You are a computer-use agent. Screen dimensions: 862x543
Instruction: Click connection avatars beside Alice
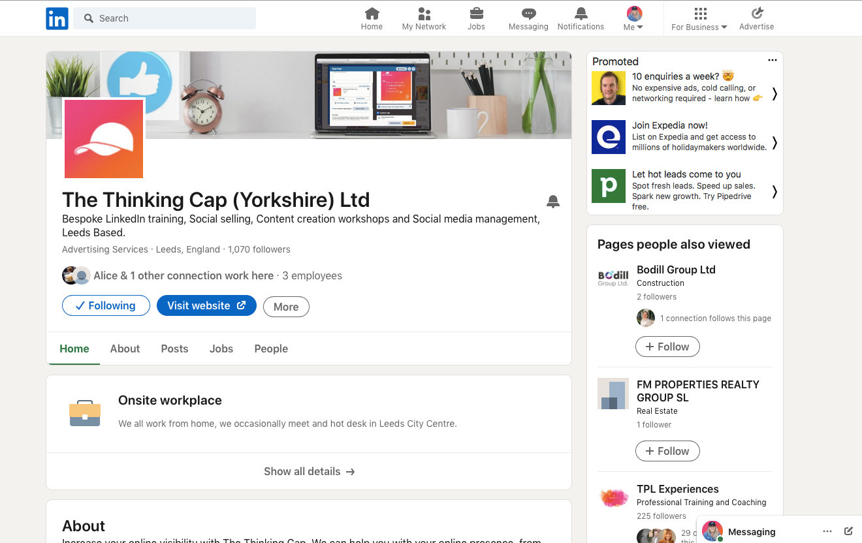(x=76, y=275)
